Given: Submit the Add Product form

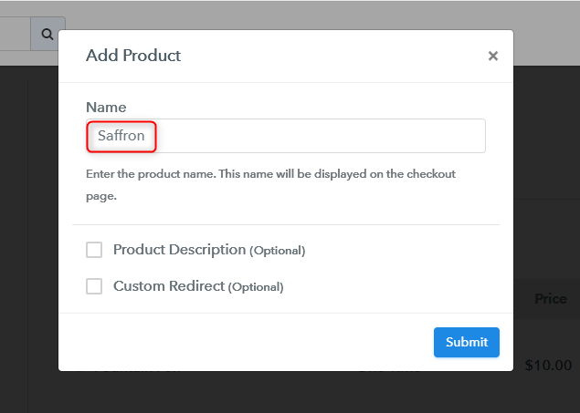Looking at the screenshot, I should 467,342.
